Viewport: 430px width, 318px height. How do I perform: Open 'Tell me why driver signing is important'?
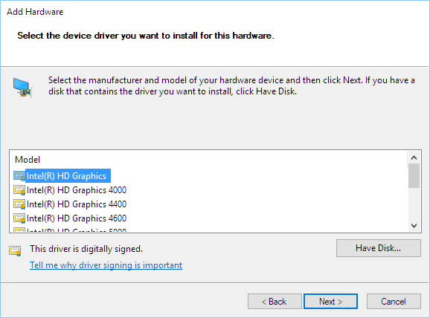pos(106,265)
